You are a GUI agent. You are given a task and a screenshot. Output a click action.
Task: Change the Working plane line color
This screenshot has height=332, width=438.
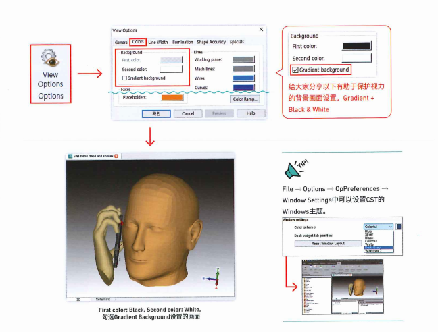pyautogui.click(x=243, y=59)
